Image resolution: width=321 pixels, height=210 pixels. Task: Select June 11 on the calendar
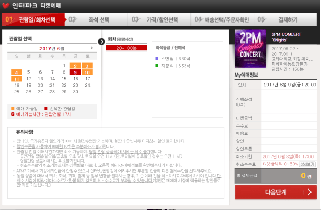coord(17,79)
